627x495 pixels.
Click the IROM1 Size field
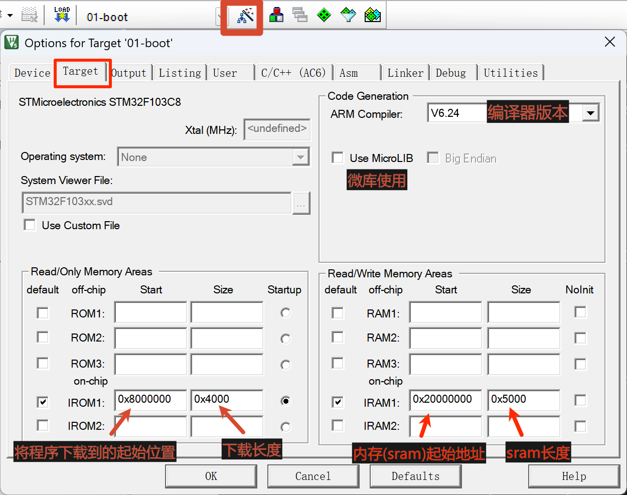227,400
